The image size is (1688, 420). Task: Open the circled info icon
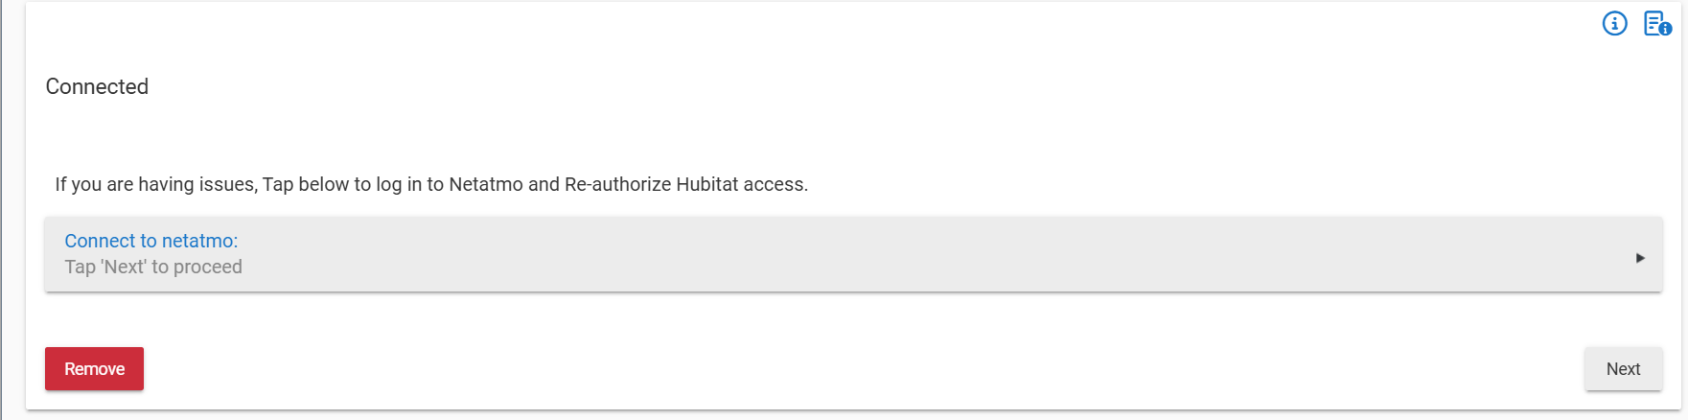pyautogui.click(x=1614, y=23)
